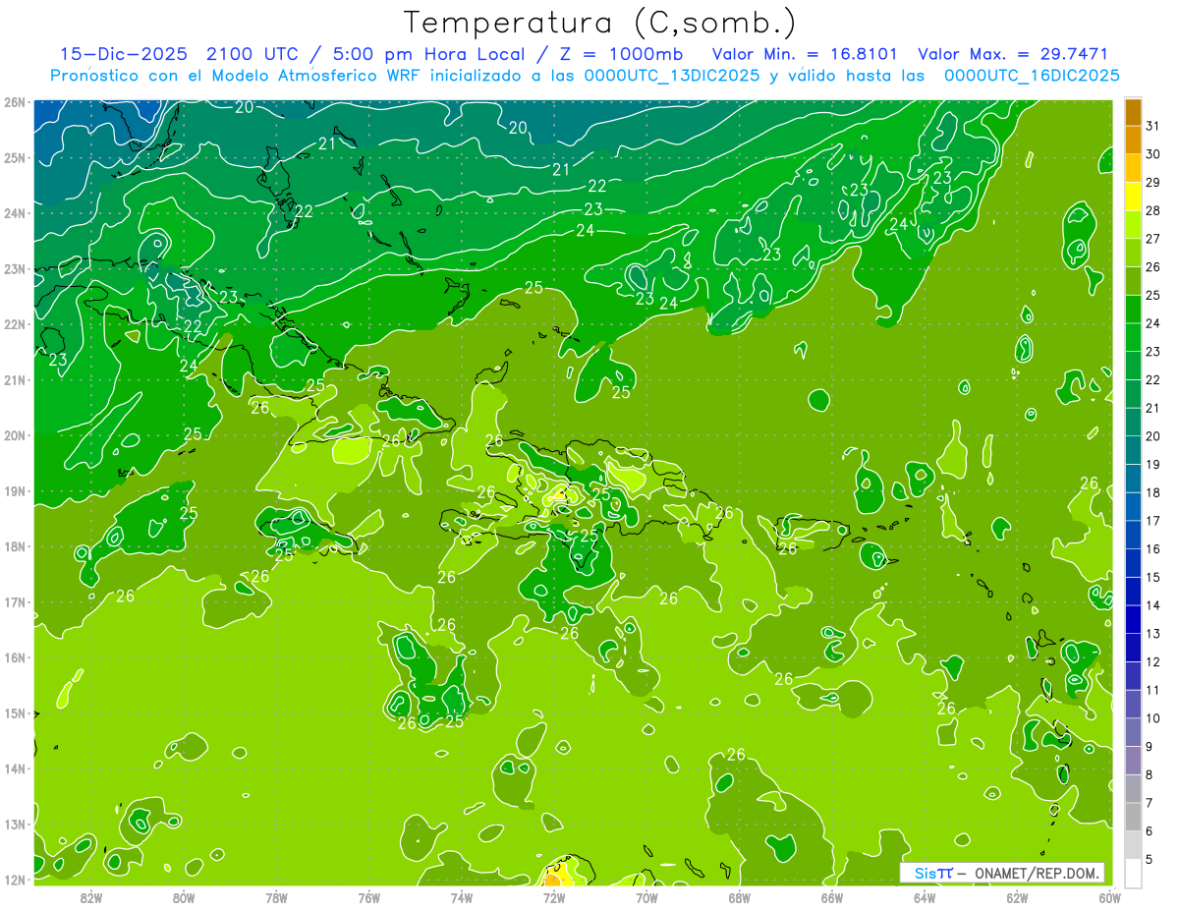Click legend value '31'
This screenshot has width=1179, height=911.
coord(1152,126)
